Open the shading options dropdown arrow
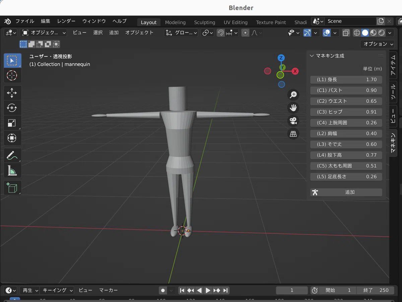The image size is (402, 302). tap(390, 33)
